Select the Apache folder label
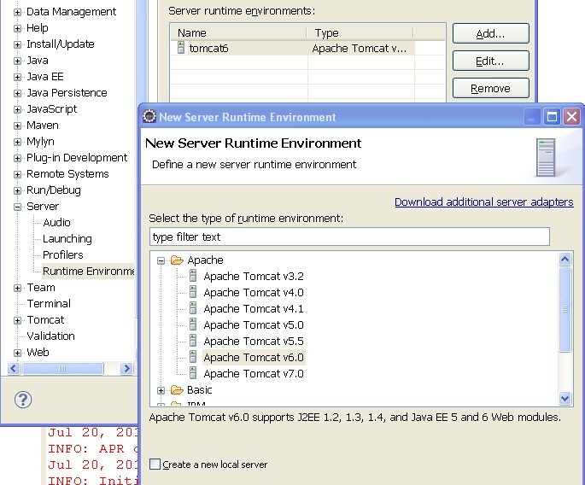This screenshot has width=585, height=485. [x=205, y=260]
